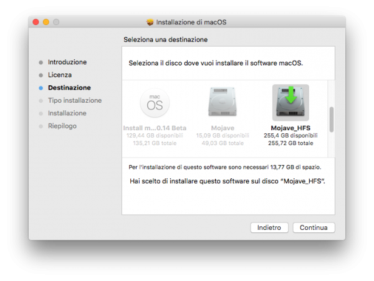This screenshot has width=374, height=281.
Task: Go back with the Indietro button
Action: 269,227
